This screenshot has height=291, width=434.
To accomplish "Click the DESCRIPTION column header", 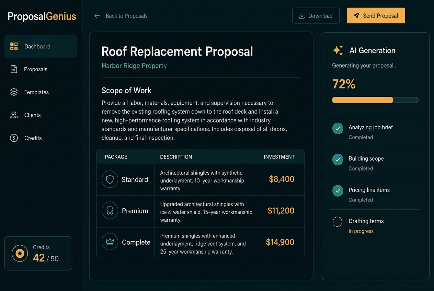I will click(x=176, y=157).
